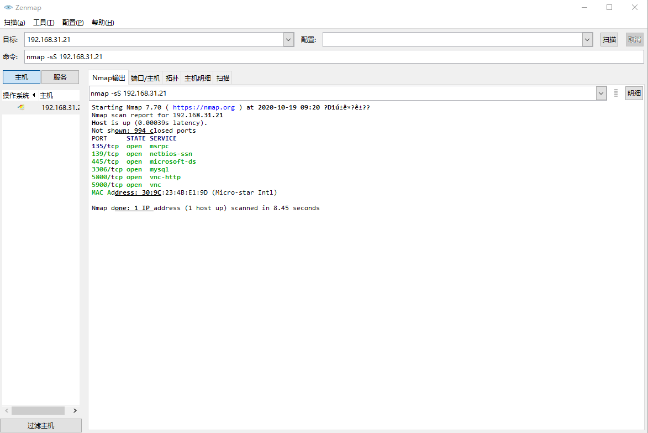The height and width of the screenshot is (433, 648).
Task: Click the 5800/tcp vnc-http line
Action: click(136, 177)
